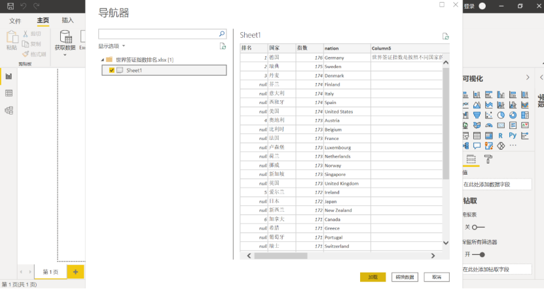Select the gauge visual
The width and height of the screenshot is (544, 289).
(489, 125)
